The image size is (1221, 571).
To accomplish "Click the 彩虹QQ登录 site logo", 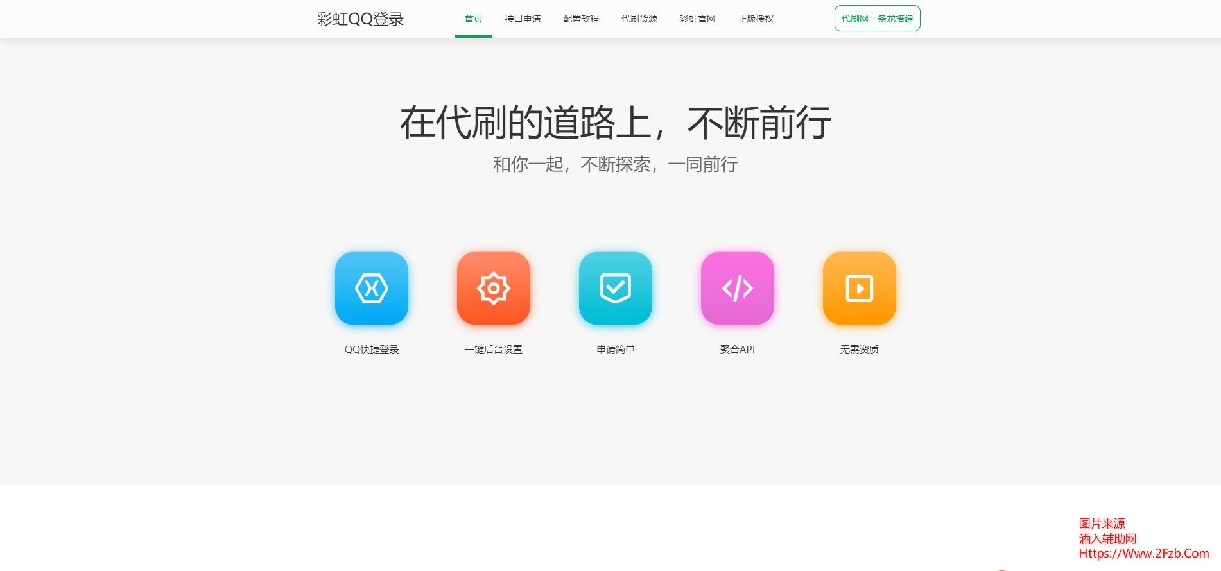I will (x=360, y=19).
